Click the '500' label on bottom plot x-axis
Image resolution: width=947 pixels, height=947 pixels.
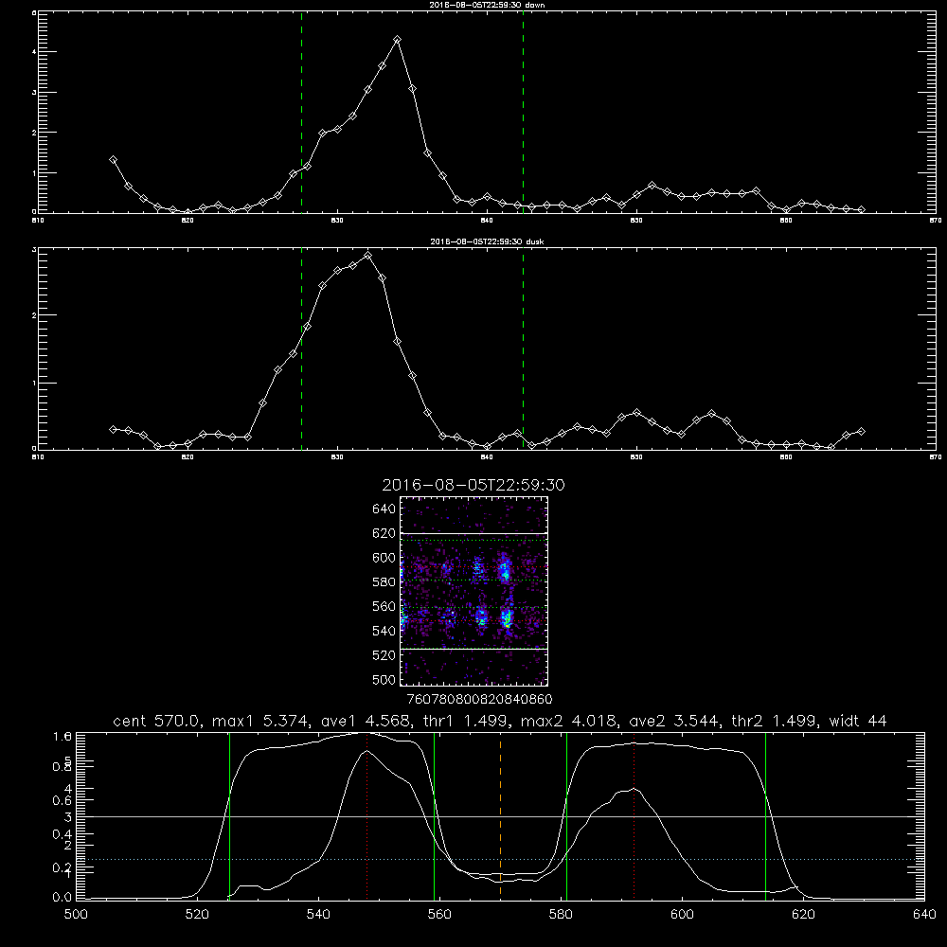[x=76, y=915]
